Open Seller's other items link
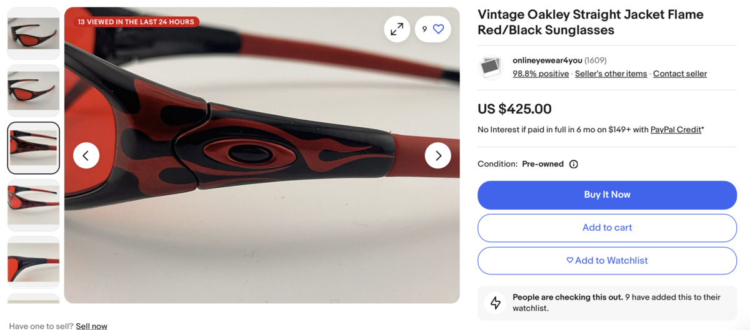The width and height of the screenshot is (750, 330). coord(611,74)
